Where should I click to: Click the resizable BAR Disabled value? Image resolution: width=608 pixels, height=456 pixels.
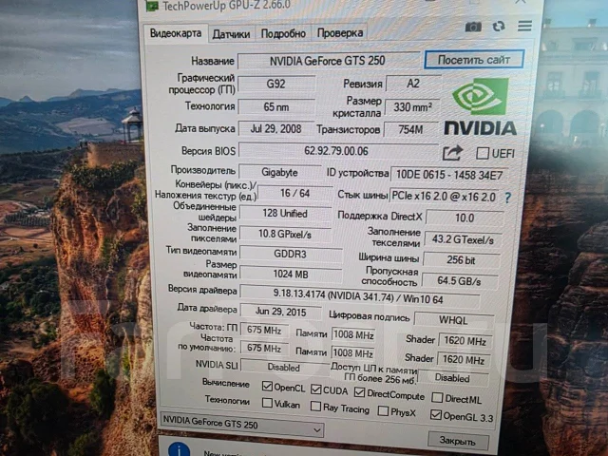click(x=453, y=377)
